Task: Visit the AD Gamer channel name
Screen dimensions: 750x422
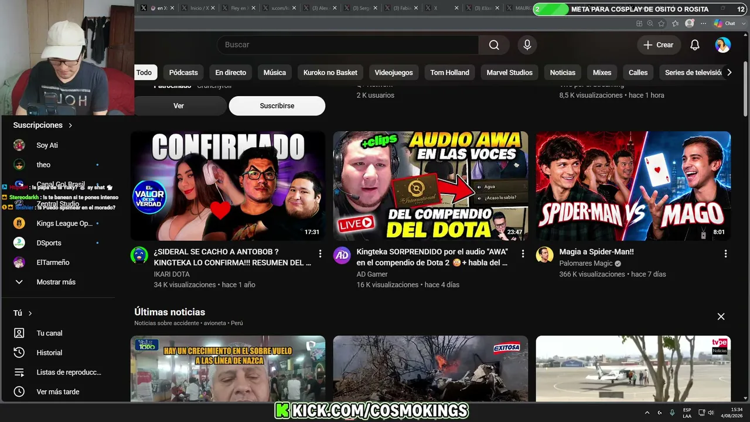Action: [x=372, y=274]
